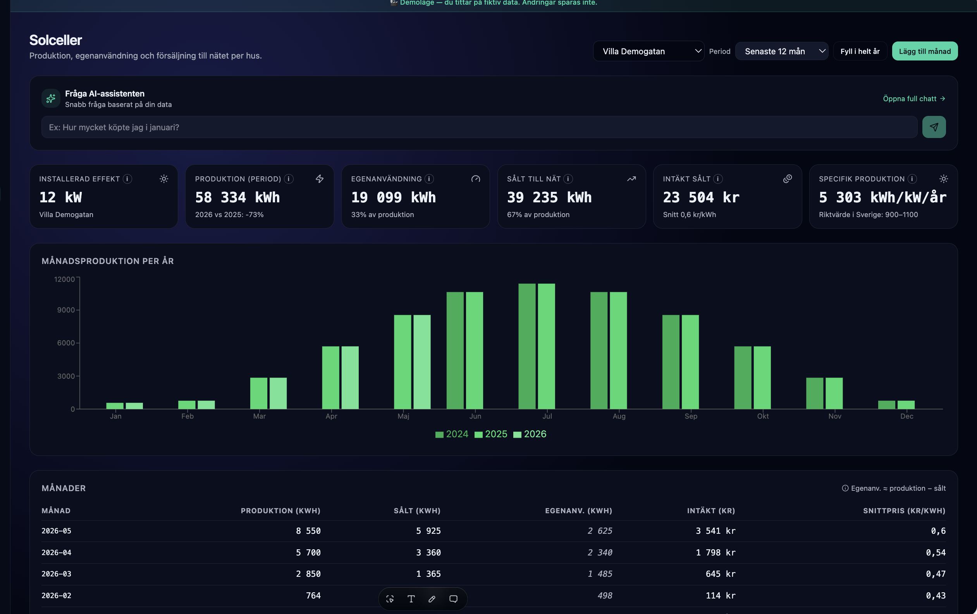Click the Riktvärde i Sverige: 900–1100 text
The width and height of the screenshot is (977, 614).
[x=868, y=214]
